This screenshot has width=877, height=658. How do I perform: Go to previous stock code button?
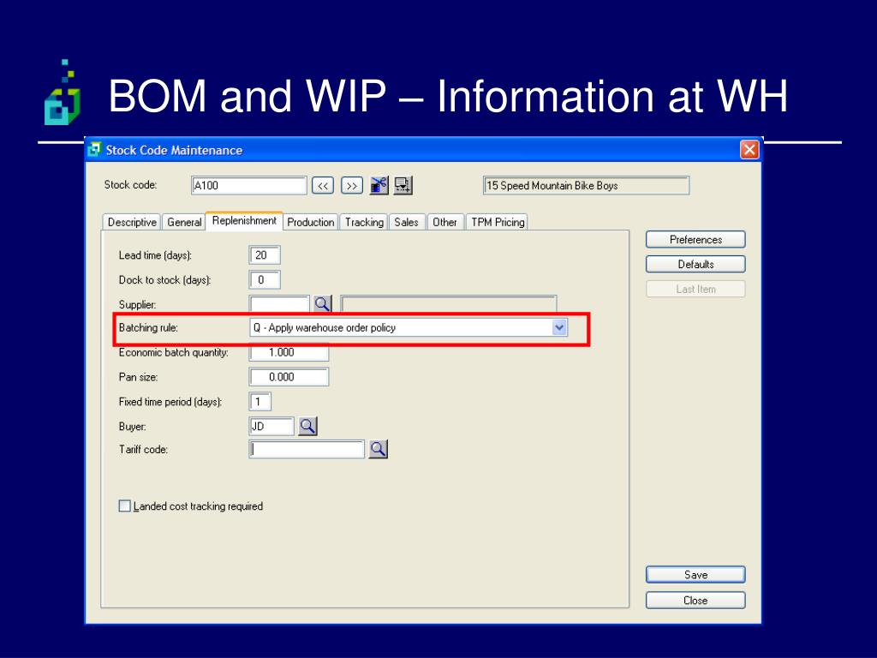point(323,186)
